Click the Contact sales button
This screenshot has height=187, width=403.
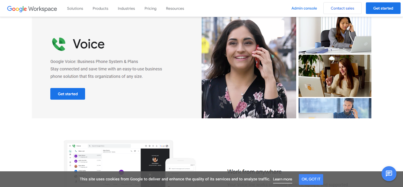click(x=343, y=8)
